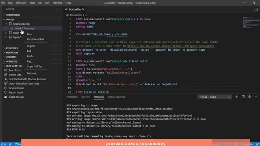The height and width of the screenshot is (146, 260).
Task: Click Get Started with Docker Tutorial
Action: [x=27, y=79]
